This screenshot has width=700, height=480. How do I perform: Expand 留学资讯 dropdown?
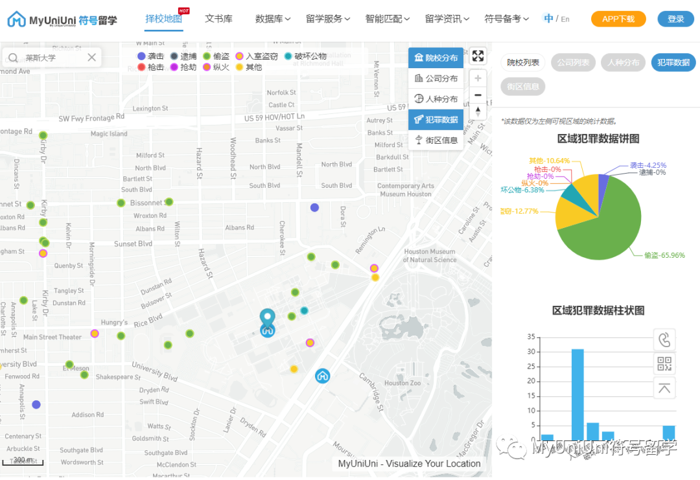tap(447, 19)
